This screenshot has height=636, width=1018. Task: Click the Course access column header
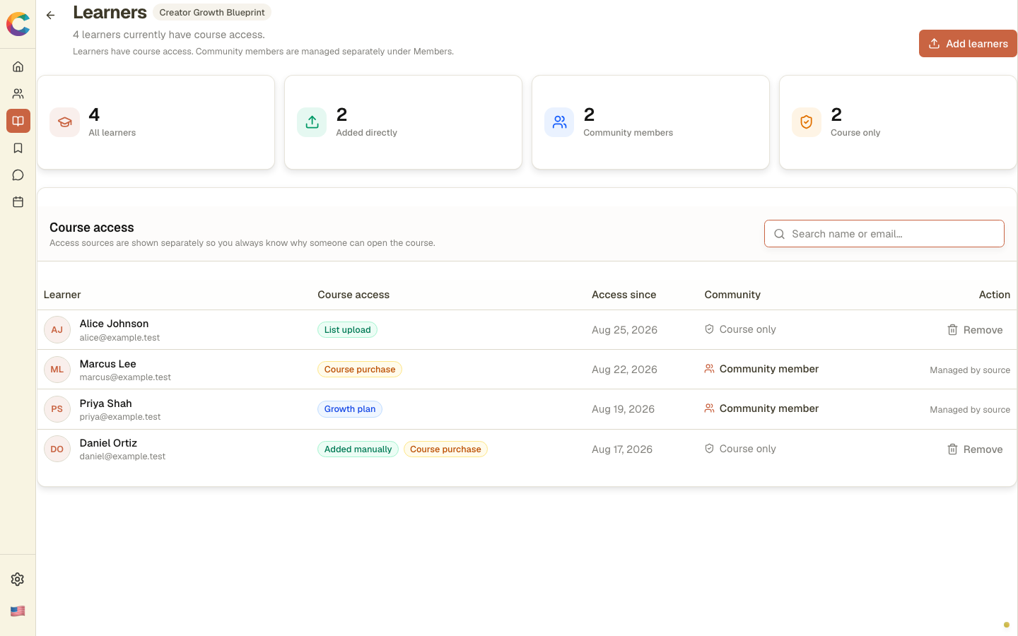pyautogui.click(x=353, y=295)
